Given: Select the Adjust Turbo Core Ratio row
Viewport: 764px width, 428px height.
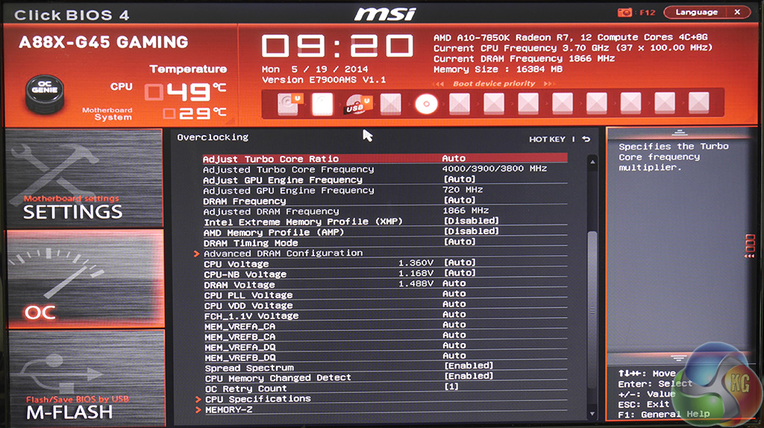Looking at the screenshot, I should [x=385, y=159].
